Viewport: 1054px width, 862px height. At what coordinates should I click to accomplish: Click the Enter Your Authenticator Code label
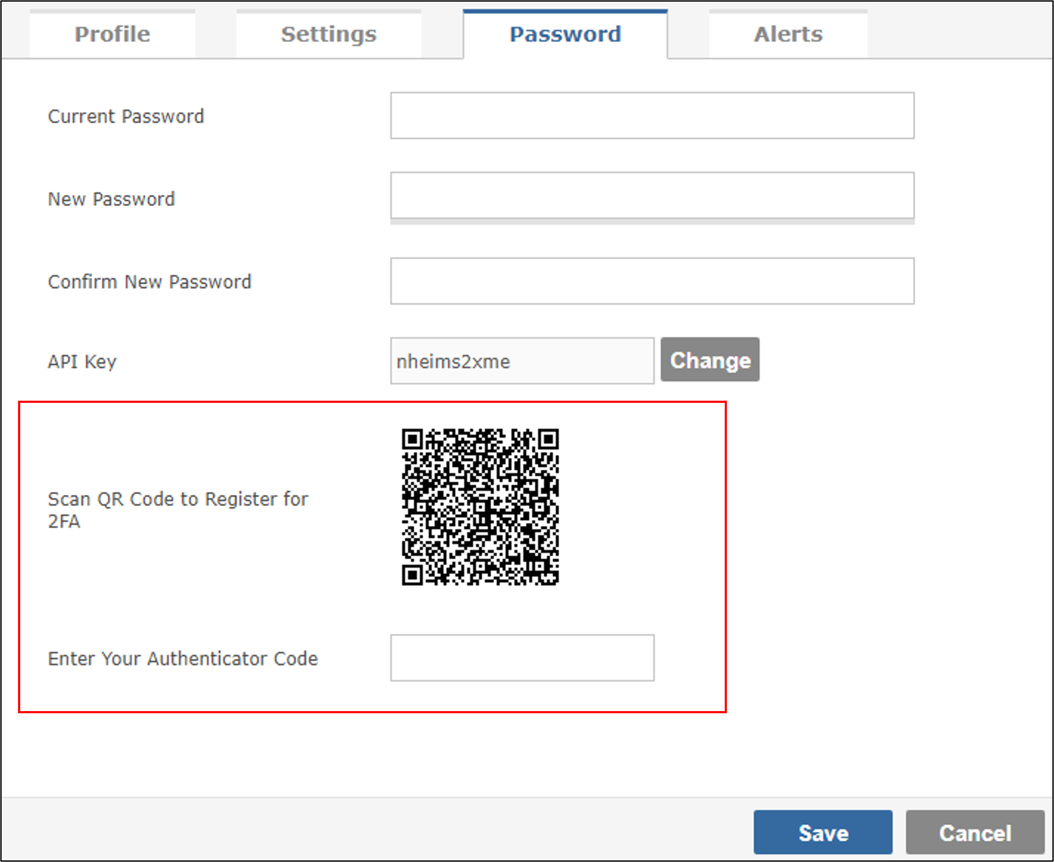click(x=183, y=658)
